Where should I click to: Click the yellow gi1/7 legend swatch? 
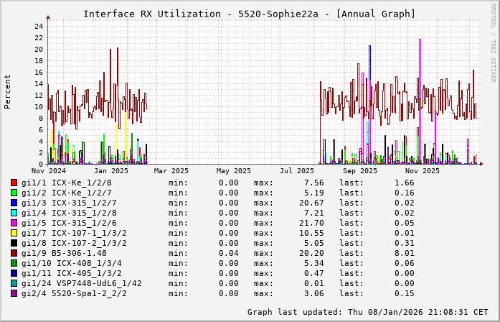(14, 233)
